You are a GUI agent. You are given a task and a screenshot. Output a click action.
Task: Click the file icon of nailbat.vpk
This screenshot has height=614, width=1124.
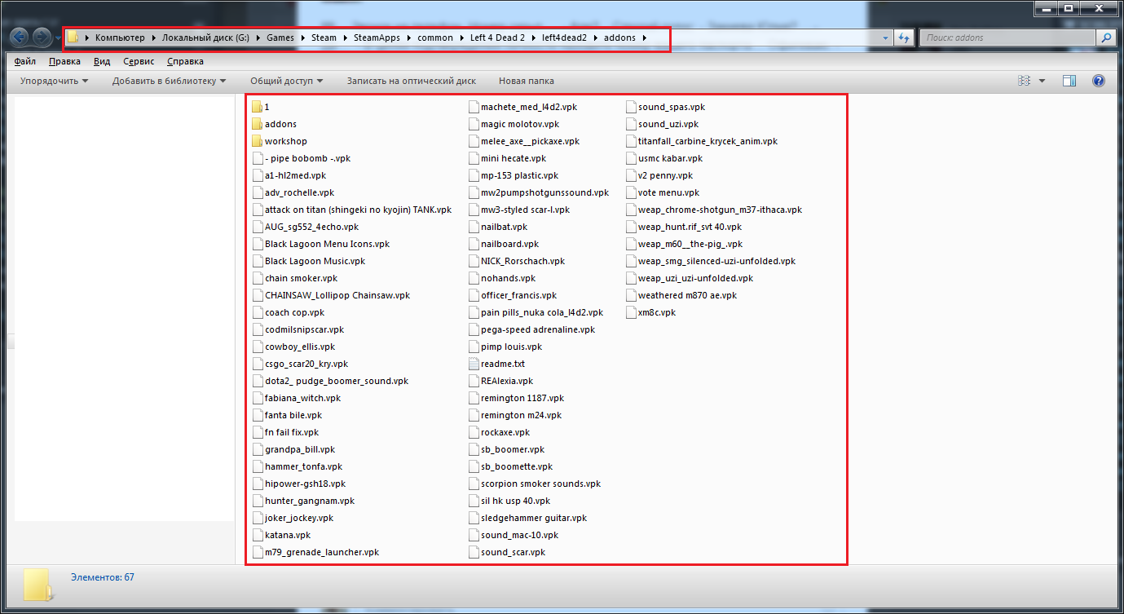[x=474, y=227]
